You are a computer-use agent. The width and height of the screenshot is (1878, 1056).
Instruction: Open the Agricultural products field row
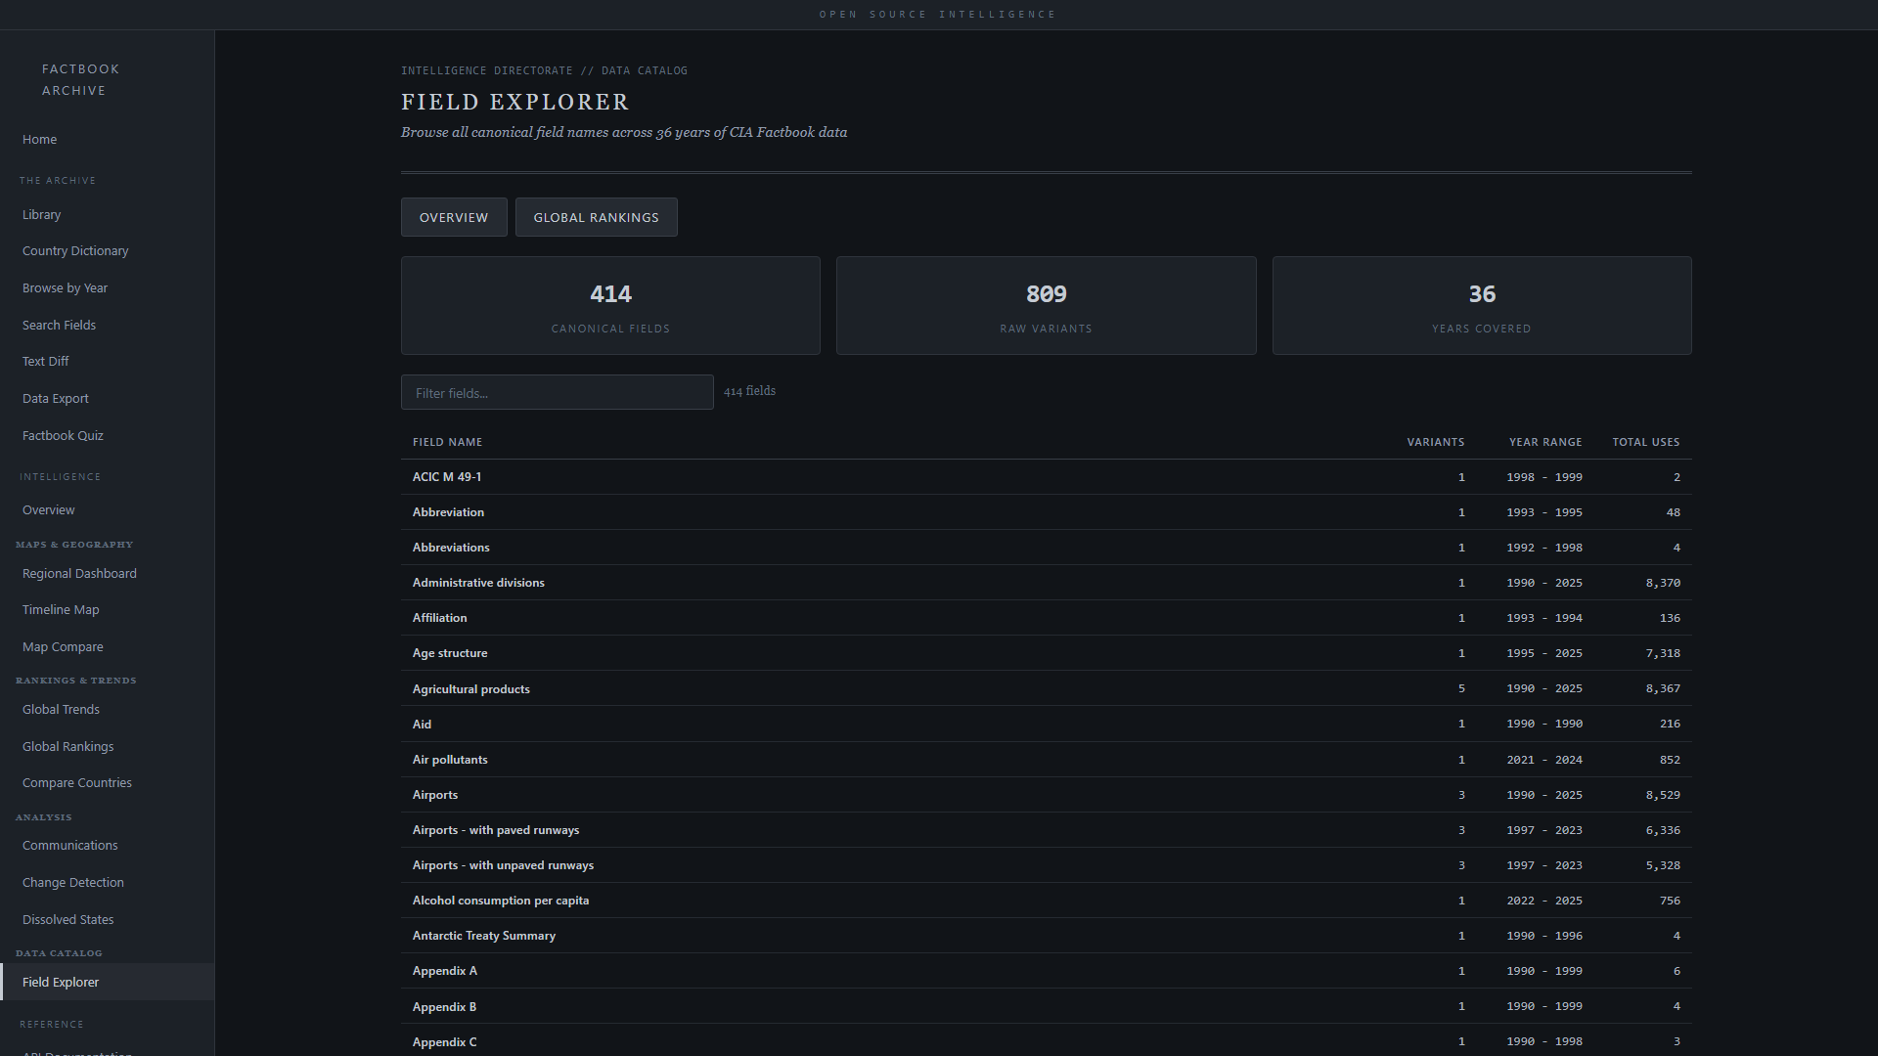coord(470,688)
